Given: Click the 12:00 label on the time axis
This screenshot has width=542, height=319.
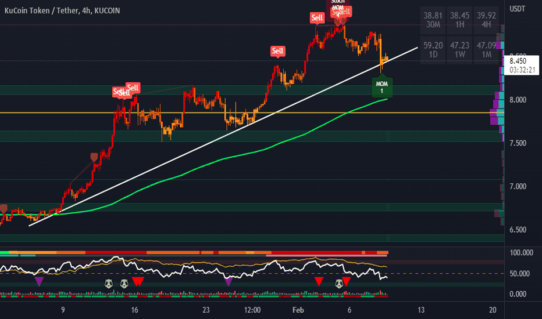Looking at the screenshot, I should [x=252, y=310].
